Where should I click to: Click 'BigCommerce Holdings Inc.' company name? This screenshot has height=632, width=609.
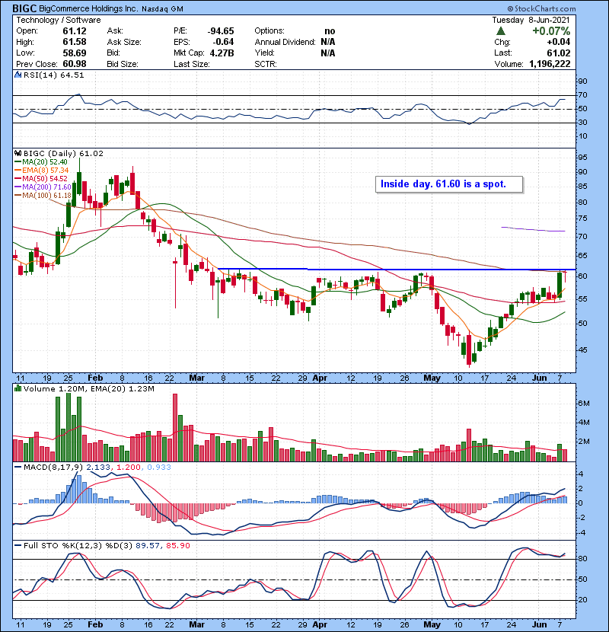88,8
